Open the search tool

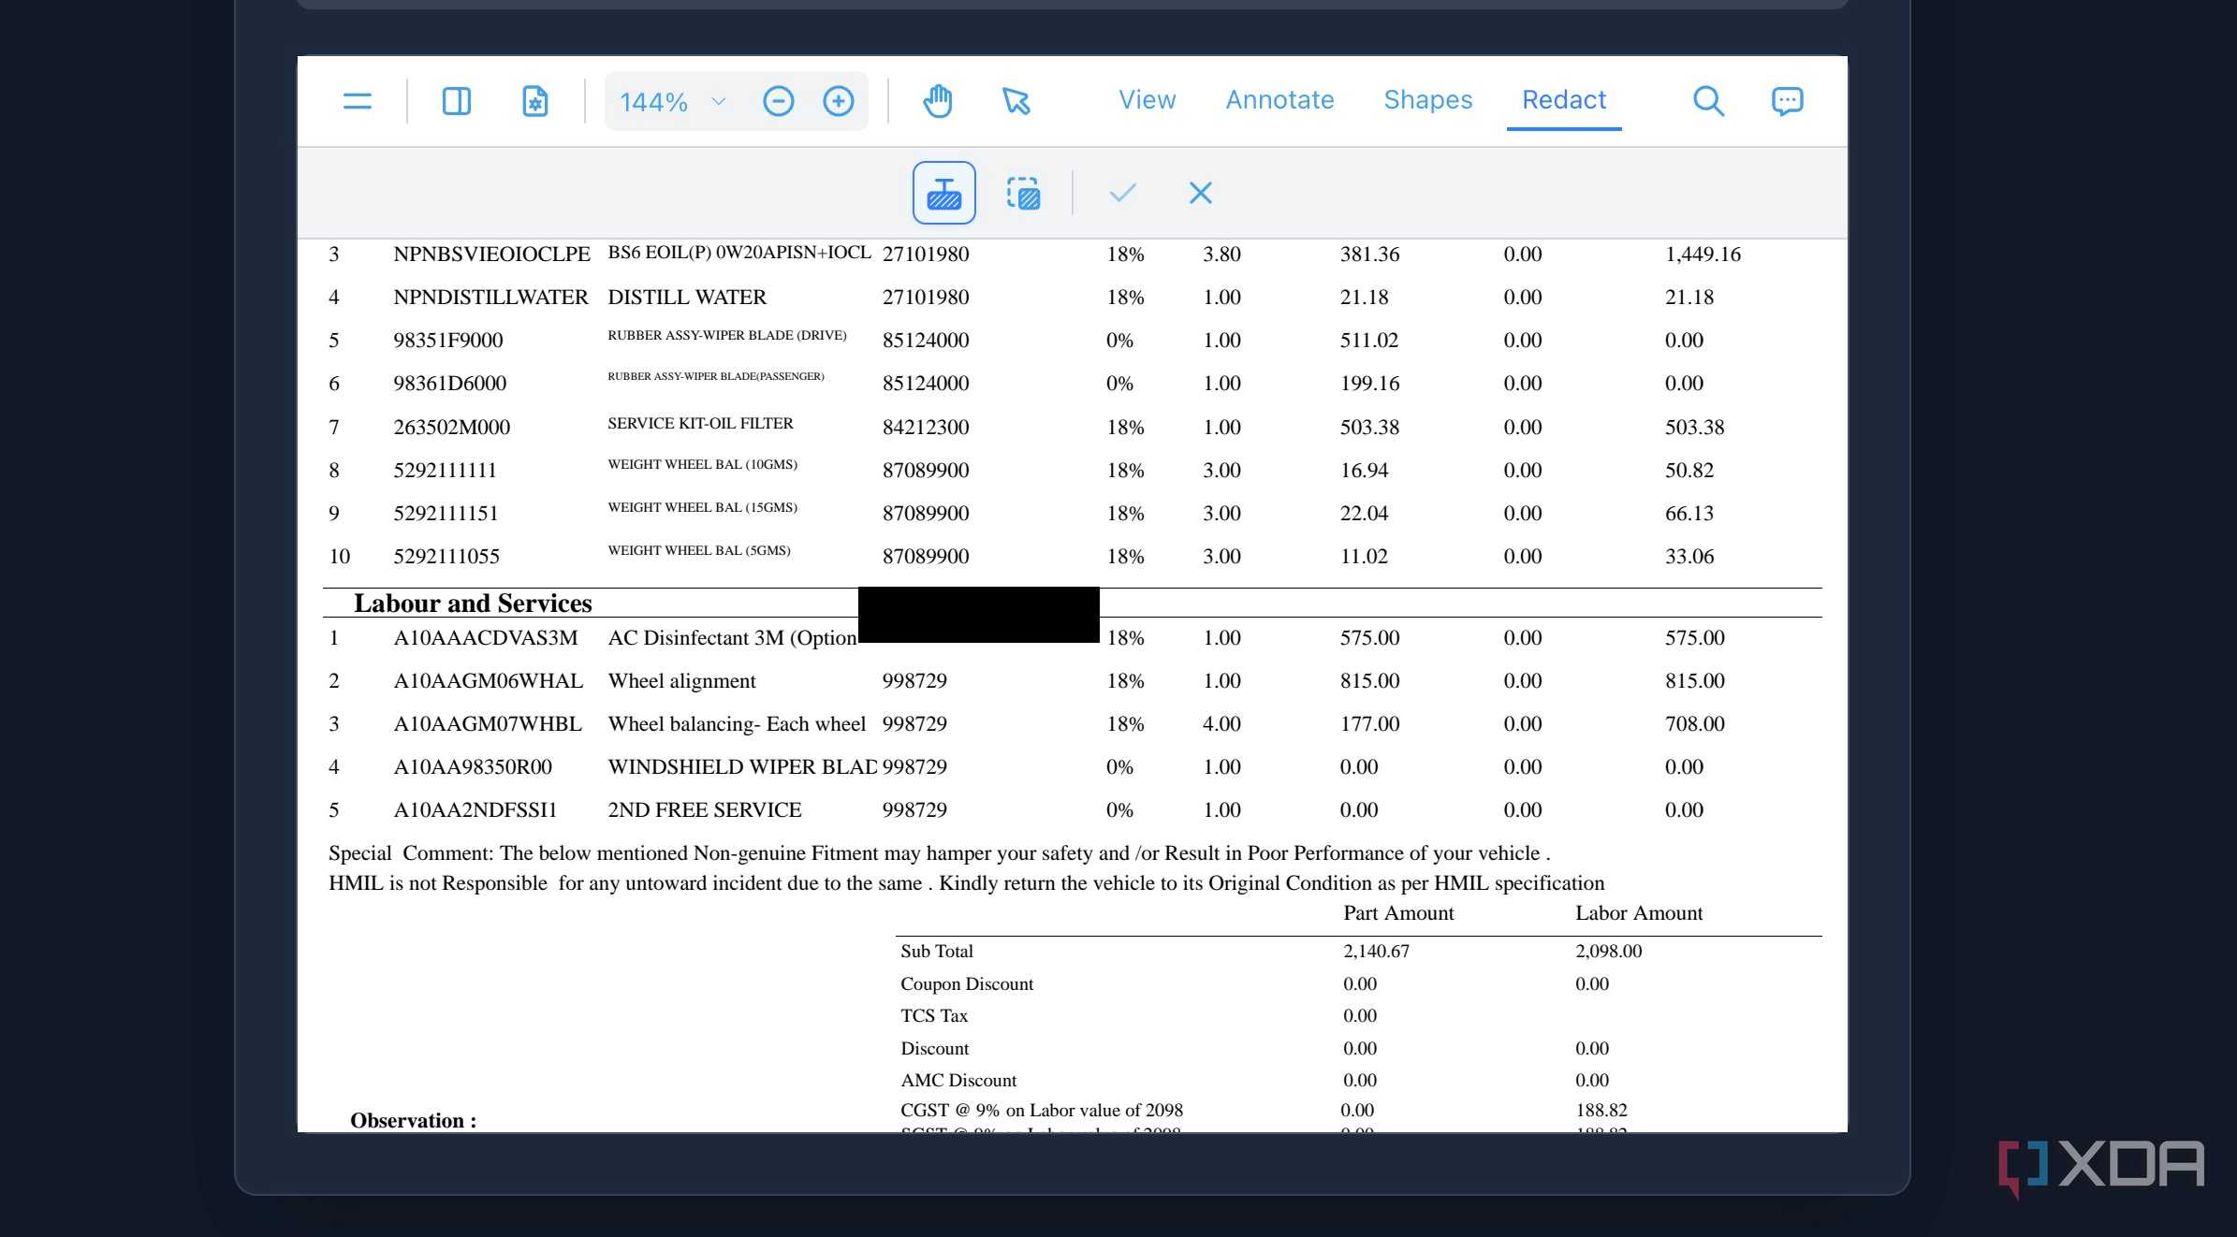tap(1708, 100)
